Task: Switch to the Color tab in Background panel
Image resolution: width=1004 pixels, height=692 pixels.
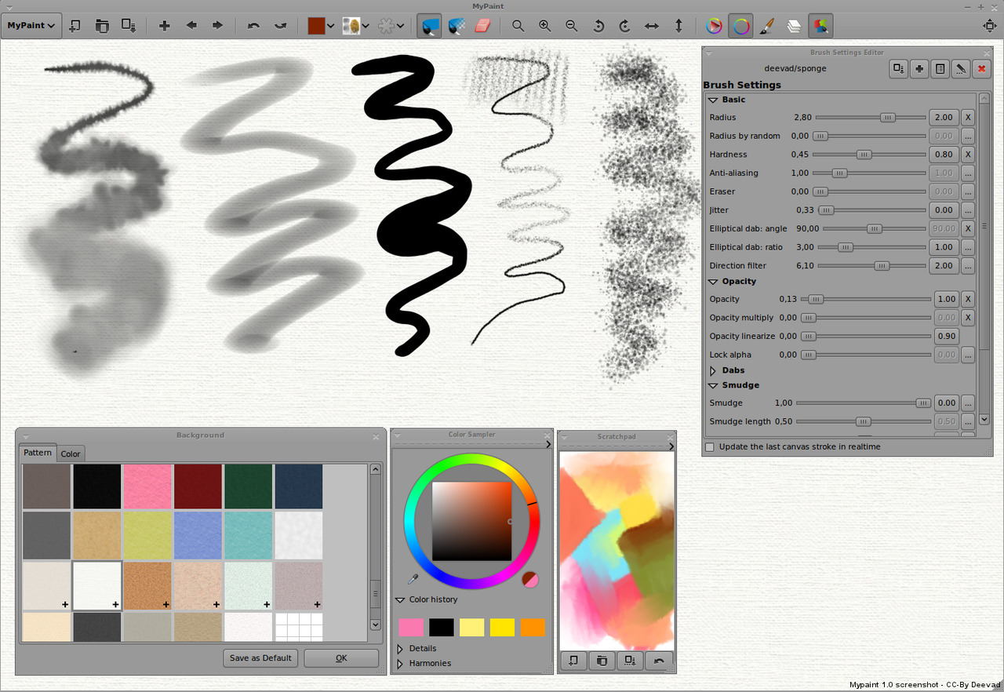Action: click(x=70, y=453)
